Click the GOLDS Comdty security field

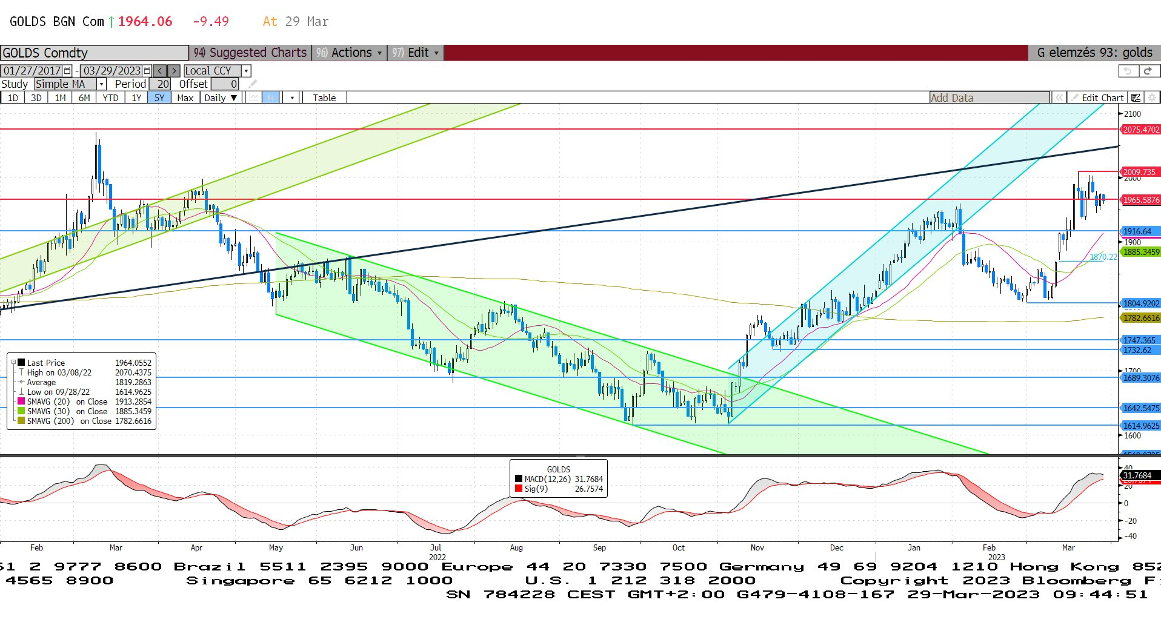pos(95,53)
